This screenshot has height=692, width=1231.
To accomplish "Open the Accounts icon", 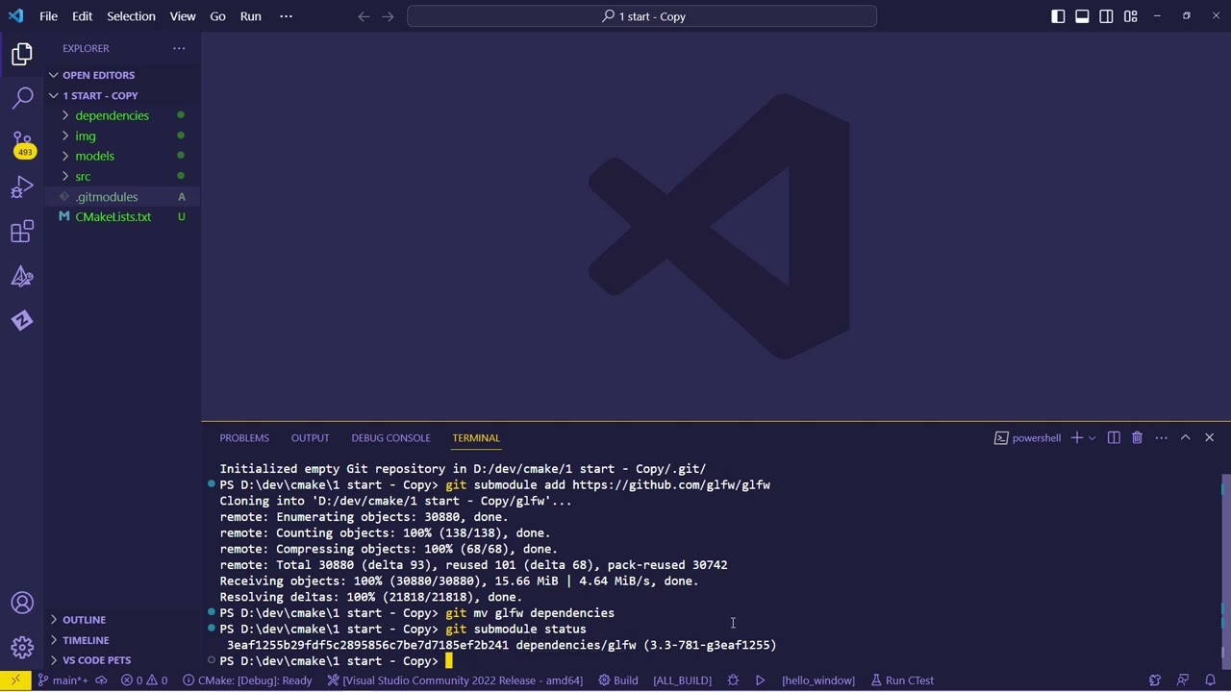I will coord(22,603).
